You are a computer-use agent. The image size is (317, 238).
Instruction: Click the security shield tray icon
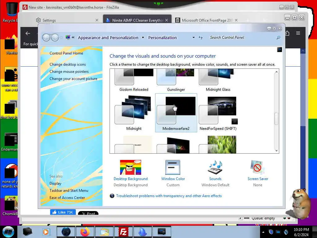(x=271, y=232)
